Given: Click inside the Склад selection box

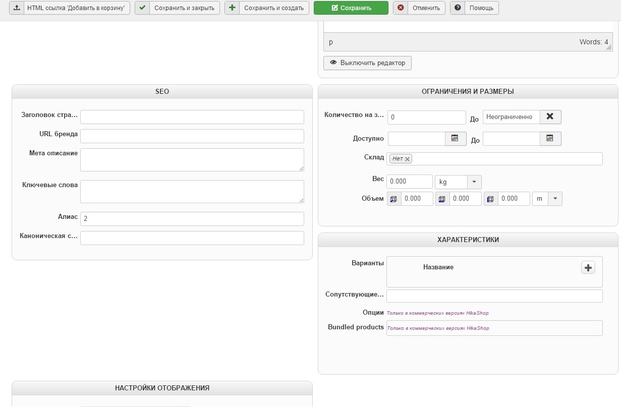Looking at the screenshot, I should pos(494,159).
